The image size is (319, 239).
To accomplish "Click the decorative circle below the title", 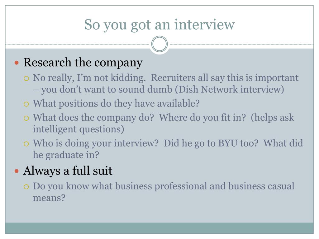I will (x=159, y=44).
